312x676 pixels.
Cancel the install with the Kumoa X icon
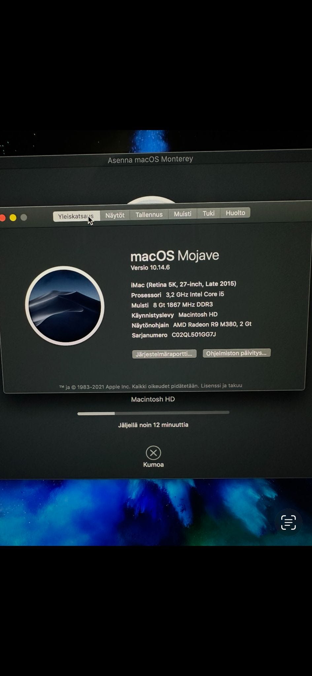(154, 453)
